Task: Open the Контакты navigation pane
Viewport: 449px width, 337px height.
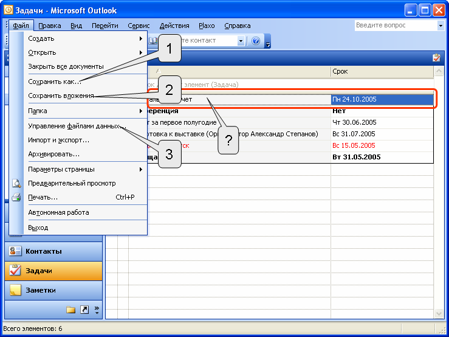Action: point(53,251)
